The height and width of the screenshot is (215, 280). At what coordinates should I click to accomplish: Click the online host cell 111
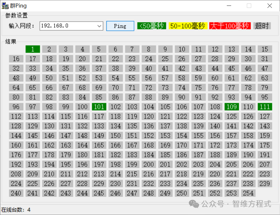(265, 107)
